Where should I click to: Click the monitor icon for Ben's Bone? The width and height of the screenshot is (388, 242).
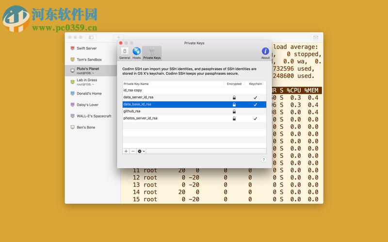pos(72,127)
